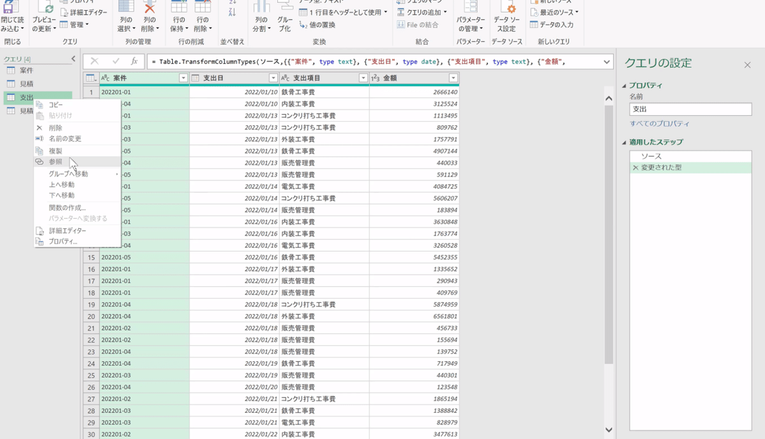Click ABC type icon of 支出項目 column

286,78
